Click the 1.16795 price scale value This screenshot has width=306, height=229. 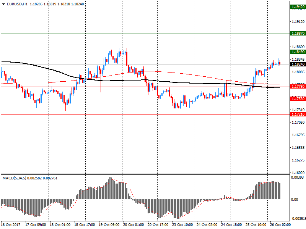[298, 135]
